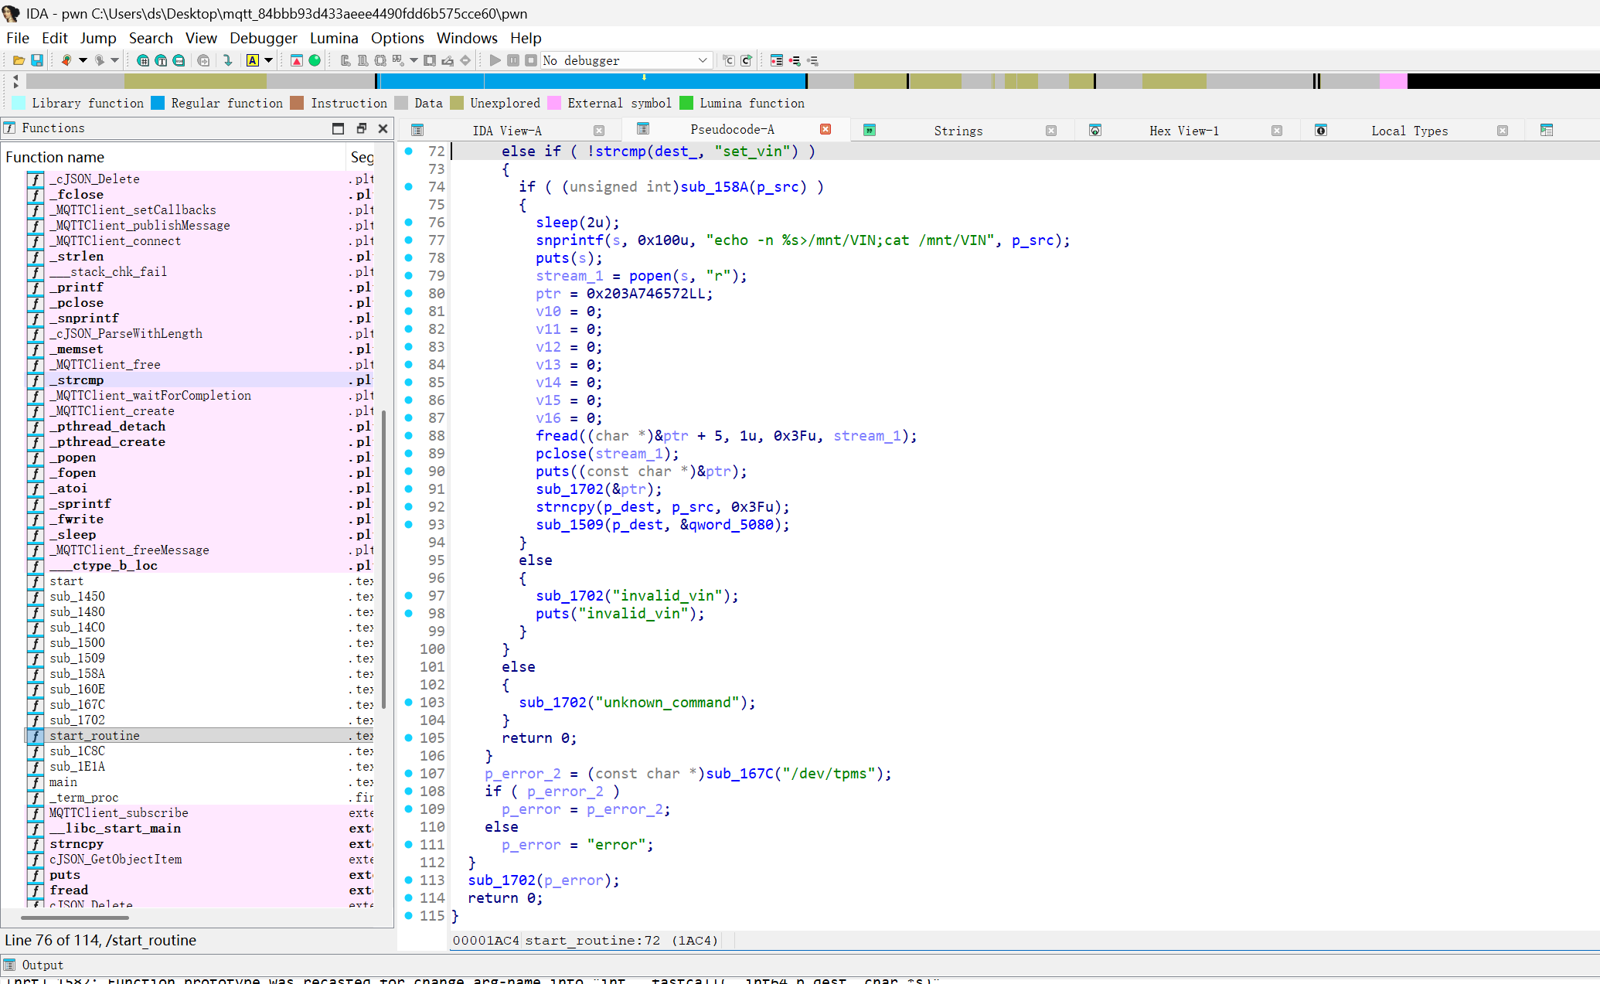Image resolution: width=1600 pixels, height=984 pixels.
Task: Select sub_158A in the Functions list
Action: pyautogui.click(x=77, y=673)
